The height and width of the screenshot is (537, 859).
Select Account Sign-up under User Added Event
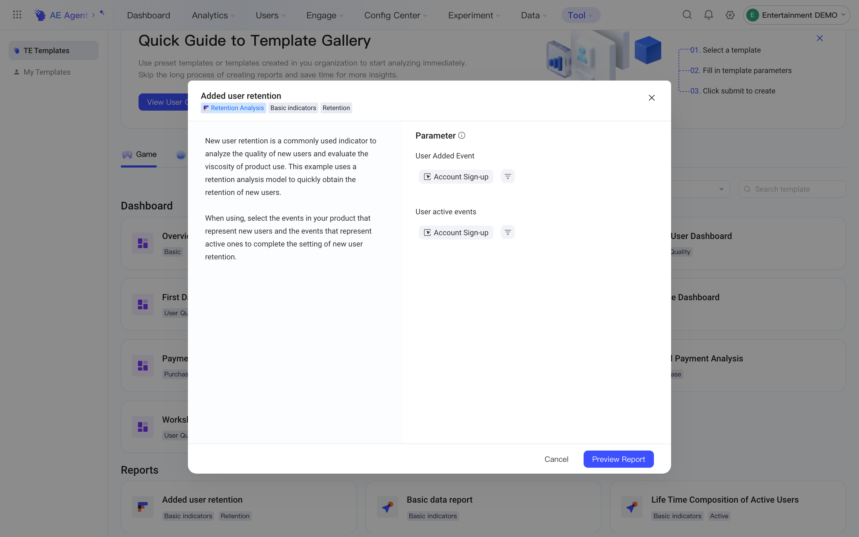456,176
